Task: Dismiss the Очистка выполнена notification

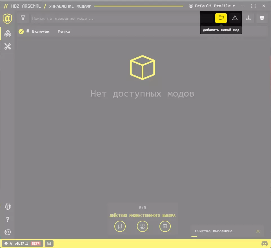Action: [258, 231]
